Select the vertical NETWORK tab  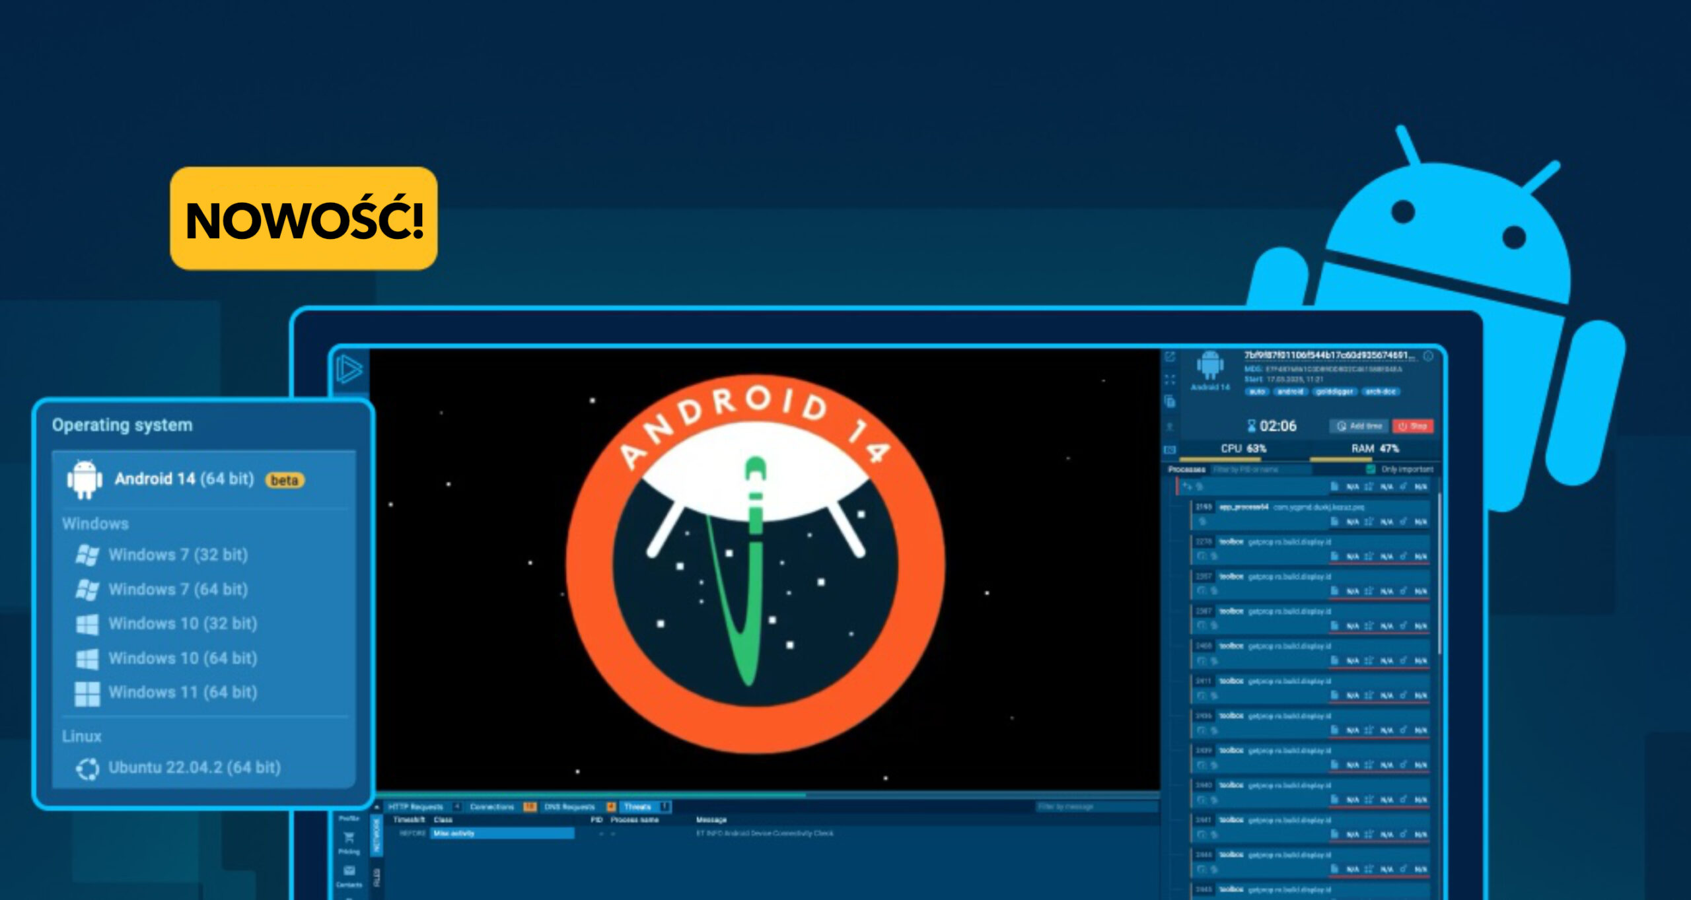pos(377,836)
